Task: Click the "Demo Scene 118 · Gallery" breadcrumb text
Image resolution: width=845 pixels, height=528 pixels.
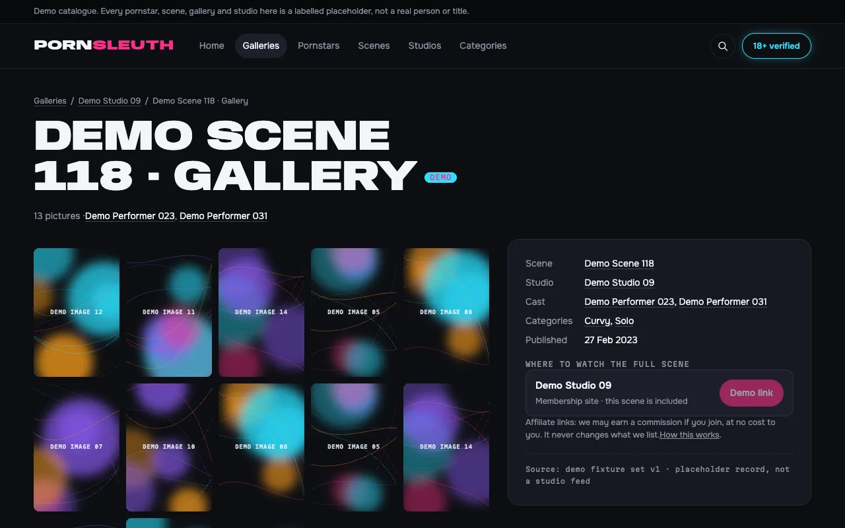Action: click(x=200, y=101)
